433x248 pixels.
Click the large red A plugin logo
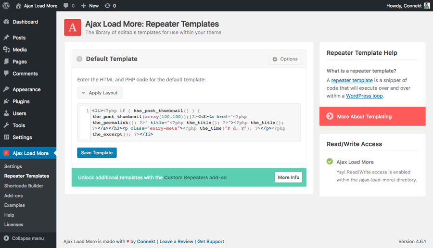coord(73,27)
